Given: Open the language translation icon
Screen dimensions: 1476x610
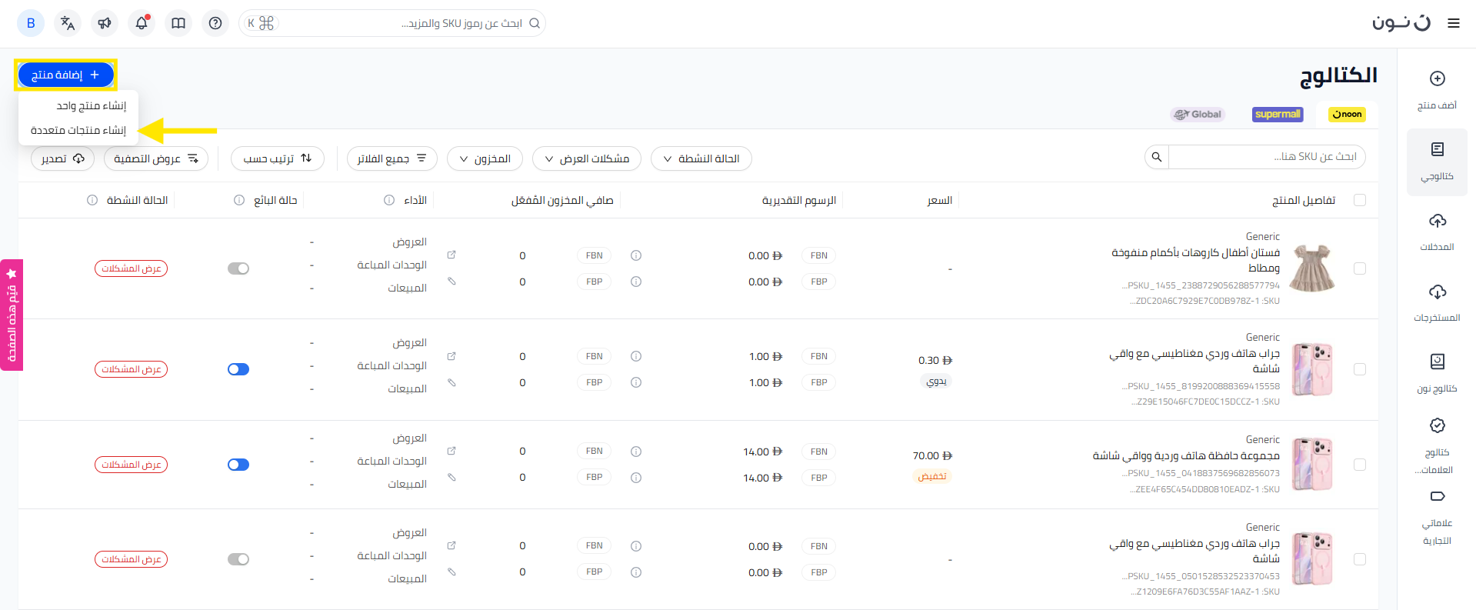Looking at the screenshot, I should pos(68,23).
